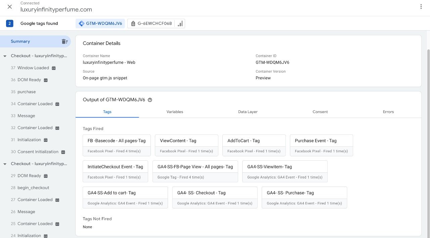This screenshot has width=430, height=238.
Task: Click the luxuryinfinityperfume.com domain text
Action: (x=56, y=10)
